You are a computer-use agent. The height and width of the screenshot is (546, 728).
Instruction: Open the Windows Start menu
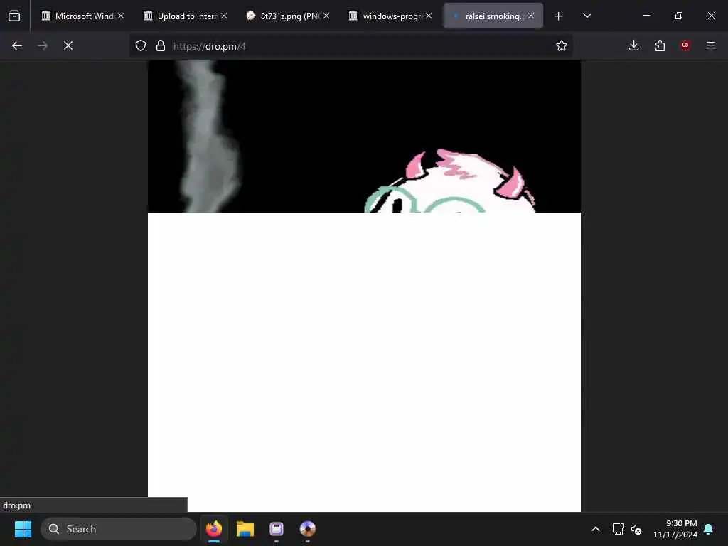click(23, 529)
